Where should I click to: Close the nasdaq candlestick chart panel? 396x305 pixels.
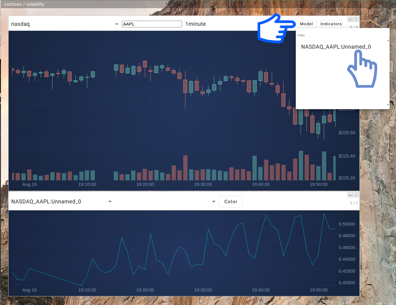pos(356,19)
